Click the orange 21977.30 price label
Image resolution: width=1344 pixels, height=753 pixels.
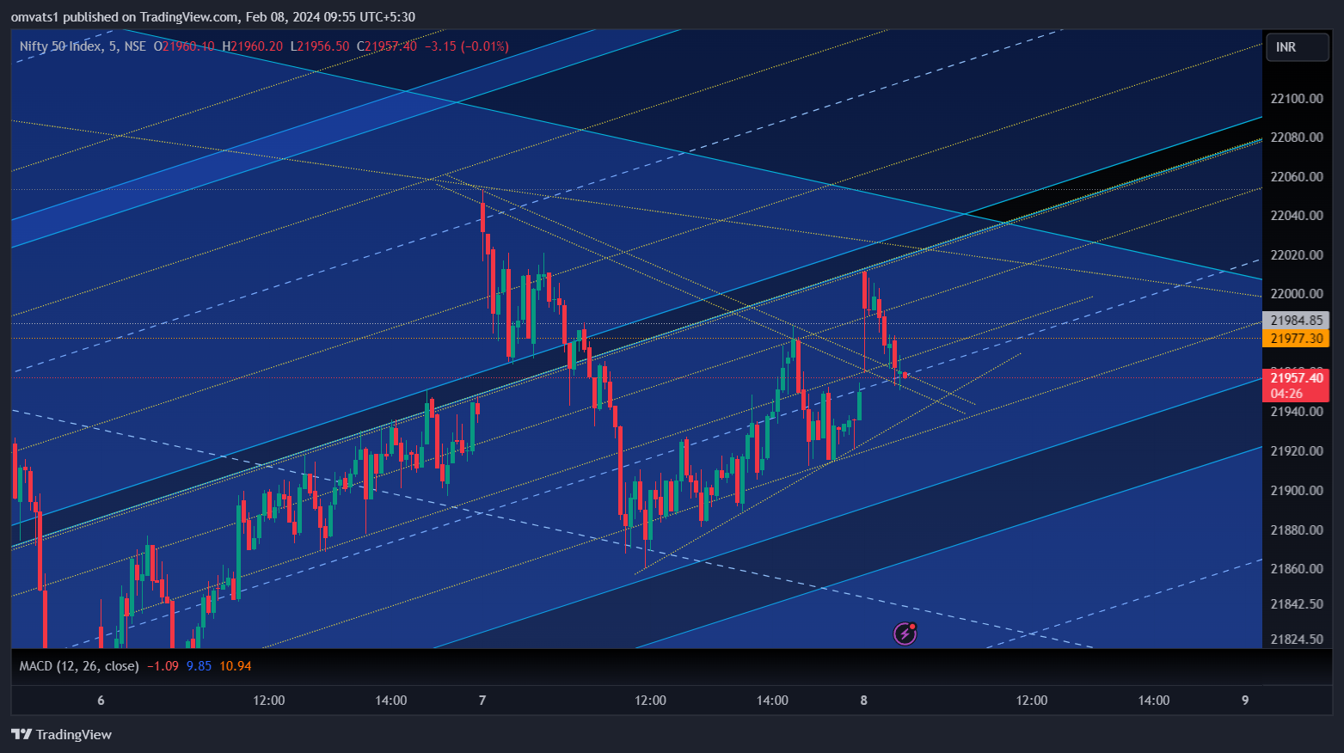[x=1297, y=339]
